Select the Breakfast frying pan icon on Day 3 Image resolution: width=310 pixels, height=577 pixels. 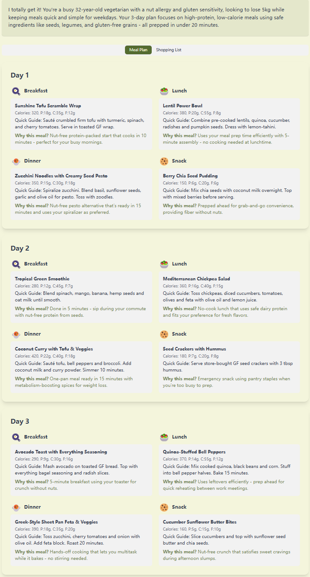[x=16, y=437]
